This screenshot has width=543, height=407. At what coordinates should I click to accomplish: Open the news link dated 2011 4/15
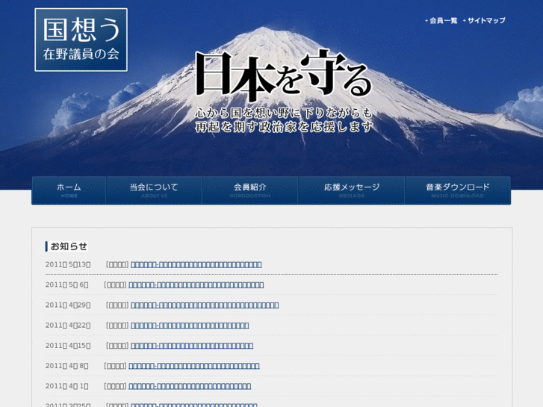click(192, 346)
